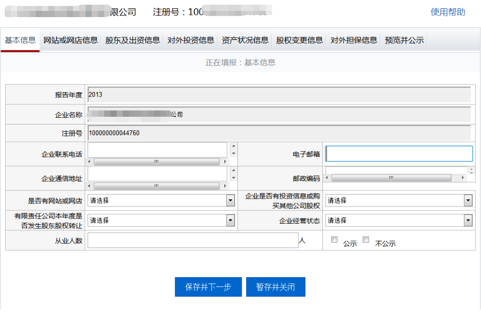Switch to the 对外投资信息 tab
481x315 pixels.
point(192,39)
